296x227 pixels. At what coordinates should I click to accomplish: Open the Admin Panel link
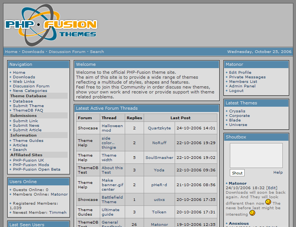point(242,86)
